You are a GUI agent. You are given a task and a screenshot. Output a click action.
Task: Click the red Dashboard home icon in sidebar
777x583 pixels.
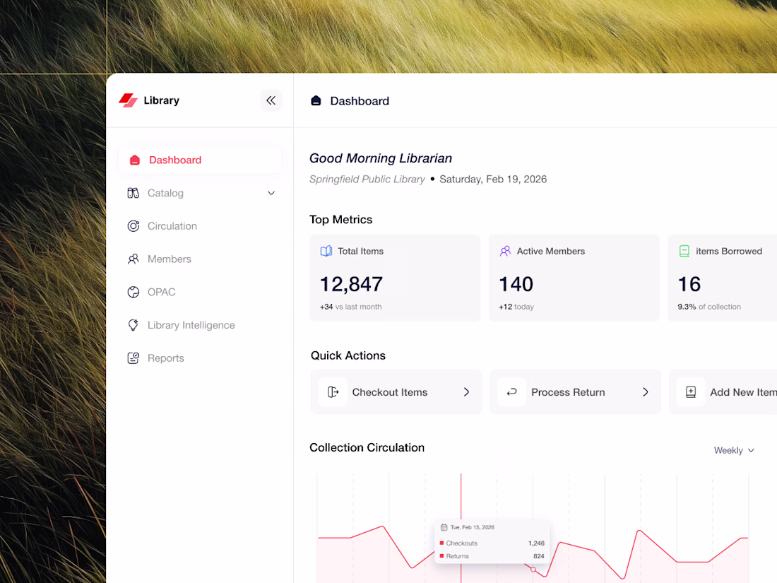click(135, 160)
